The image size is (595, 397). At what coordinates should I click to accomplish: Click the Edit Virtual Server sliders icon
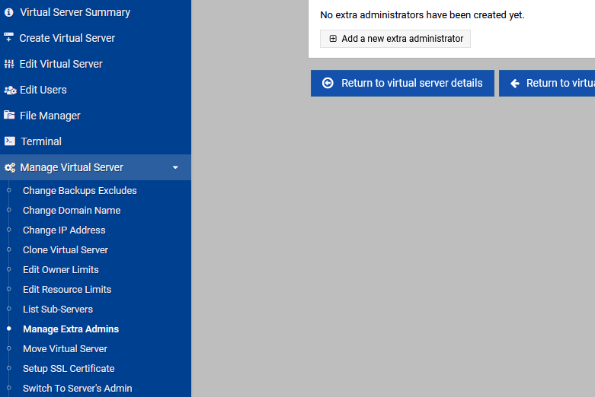pos(9,64)
